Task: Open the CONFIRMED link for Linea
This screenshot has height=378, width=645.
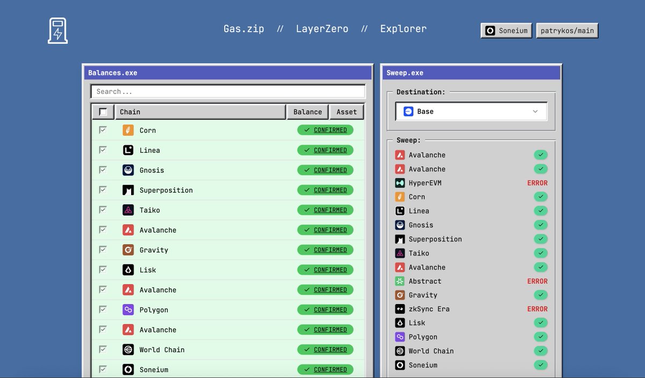Action: point(325,150)
